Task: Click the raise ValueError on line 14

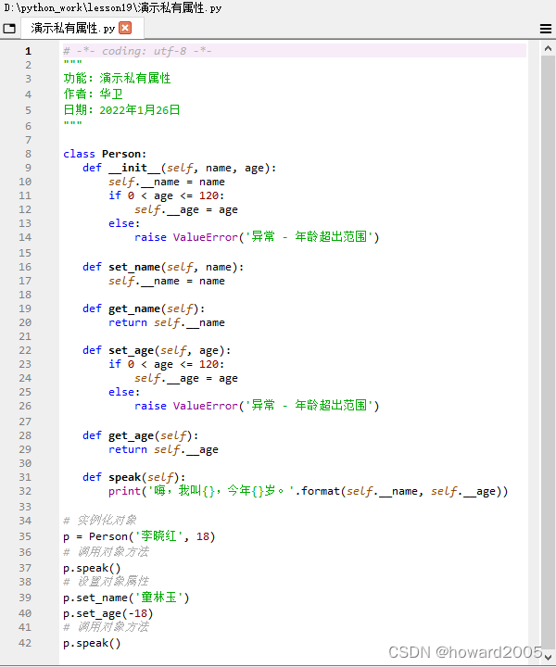Action: 257,237
